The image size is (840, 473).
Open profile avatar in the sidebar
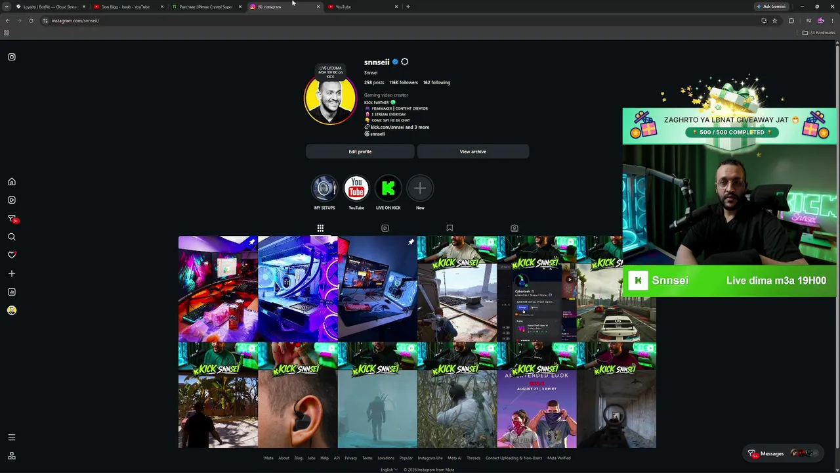(12, 310)
